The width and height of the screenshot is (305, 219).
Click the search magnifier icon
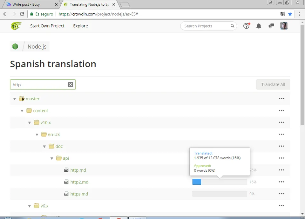click(x=233, y=26)
